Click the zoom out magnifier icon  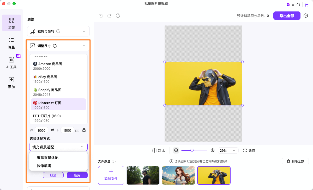[176, 150]
